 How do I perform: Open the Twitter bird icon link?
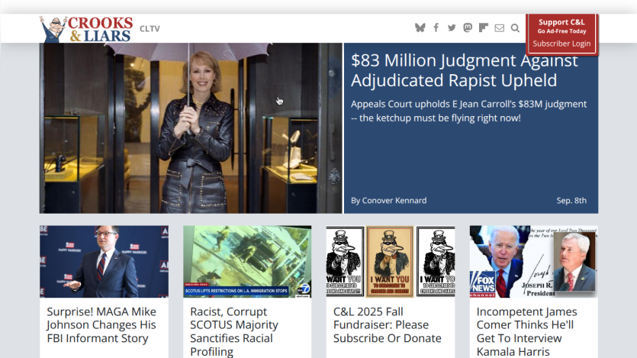pos(452,27)
